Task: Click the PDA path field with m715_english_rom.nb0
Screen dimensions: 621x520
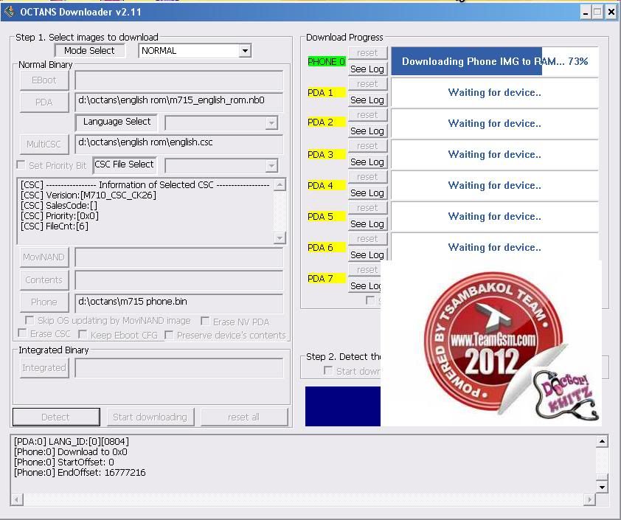Action: (179, 101)
